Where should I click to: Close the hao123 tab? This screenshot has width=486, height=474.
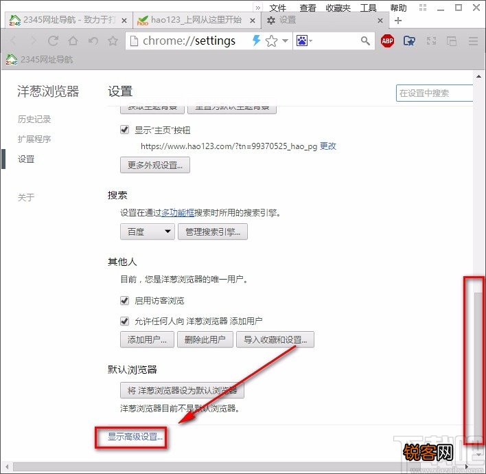253,21
